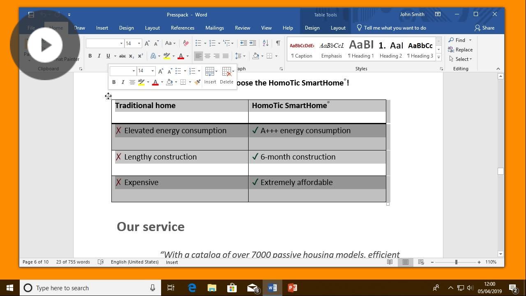This screenshot has width=526, height=296.
Task: Toggle Strikethrough formatting in the ribbon
Action: coord(122,56)
